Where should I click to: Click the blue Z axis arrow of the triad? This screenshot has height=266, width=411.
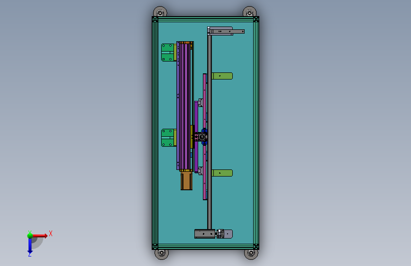30,246
